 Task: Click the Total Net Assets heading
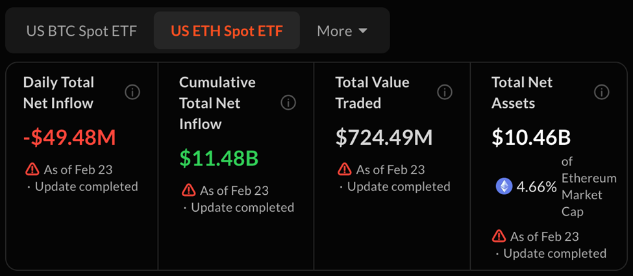(x=522, y=92)
